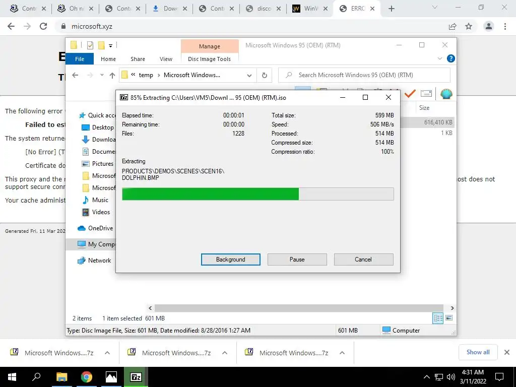Screen dimensions: 516x387
Task: Close the Chrome downloads bar
Action: pyautogui.click(x=507, y=352)
